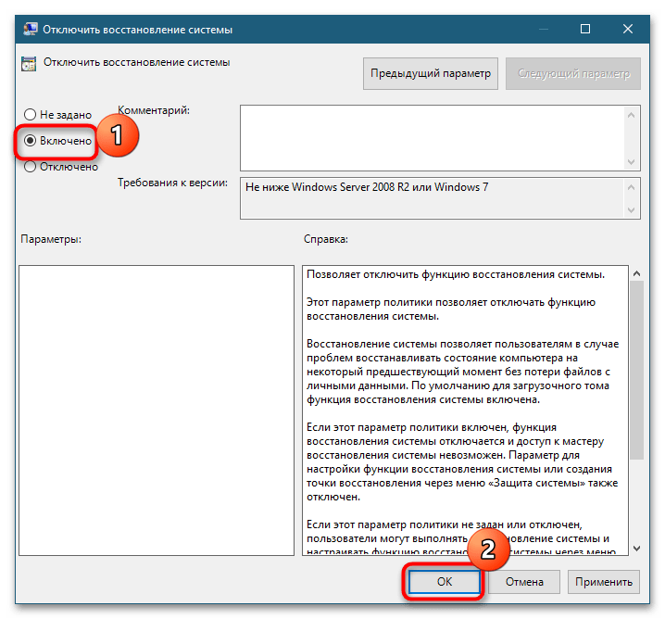This screenshot has height=619, width=665.
Task: Click help text 'Позволяет отключить функцию восстановления системы.'
Action: coord(456,274)
